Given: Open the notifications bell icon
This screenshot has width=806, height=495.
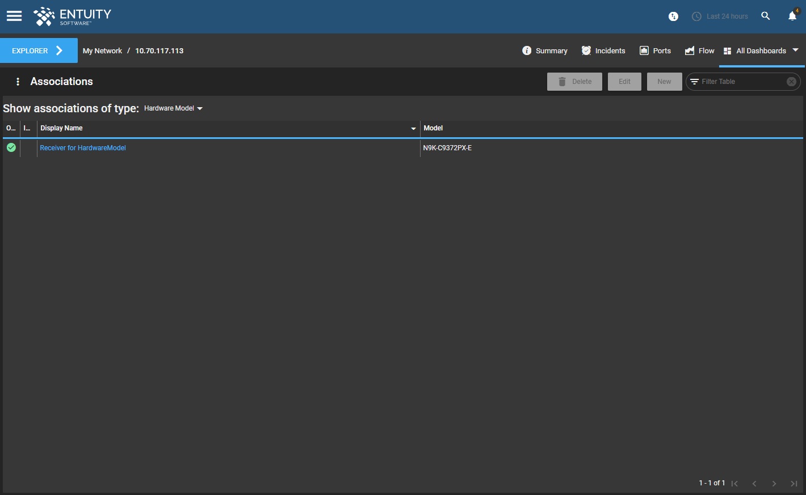Looking at the screenshot, I should click(x=792, y=16).
